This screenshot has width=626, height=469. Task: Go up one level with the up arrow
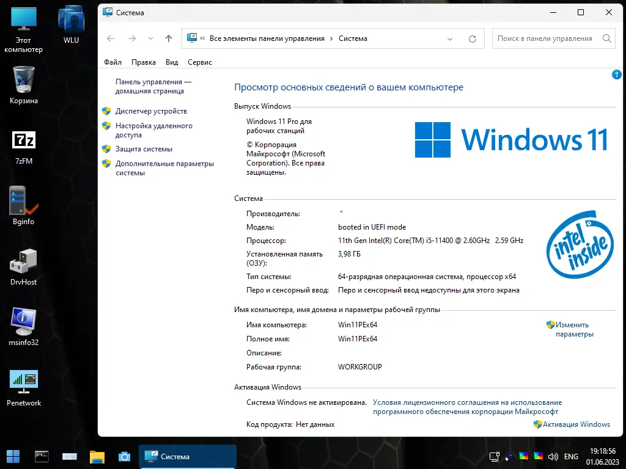(x=169, y=38)
